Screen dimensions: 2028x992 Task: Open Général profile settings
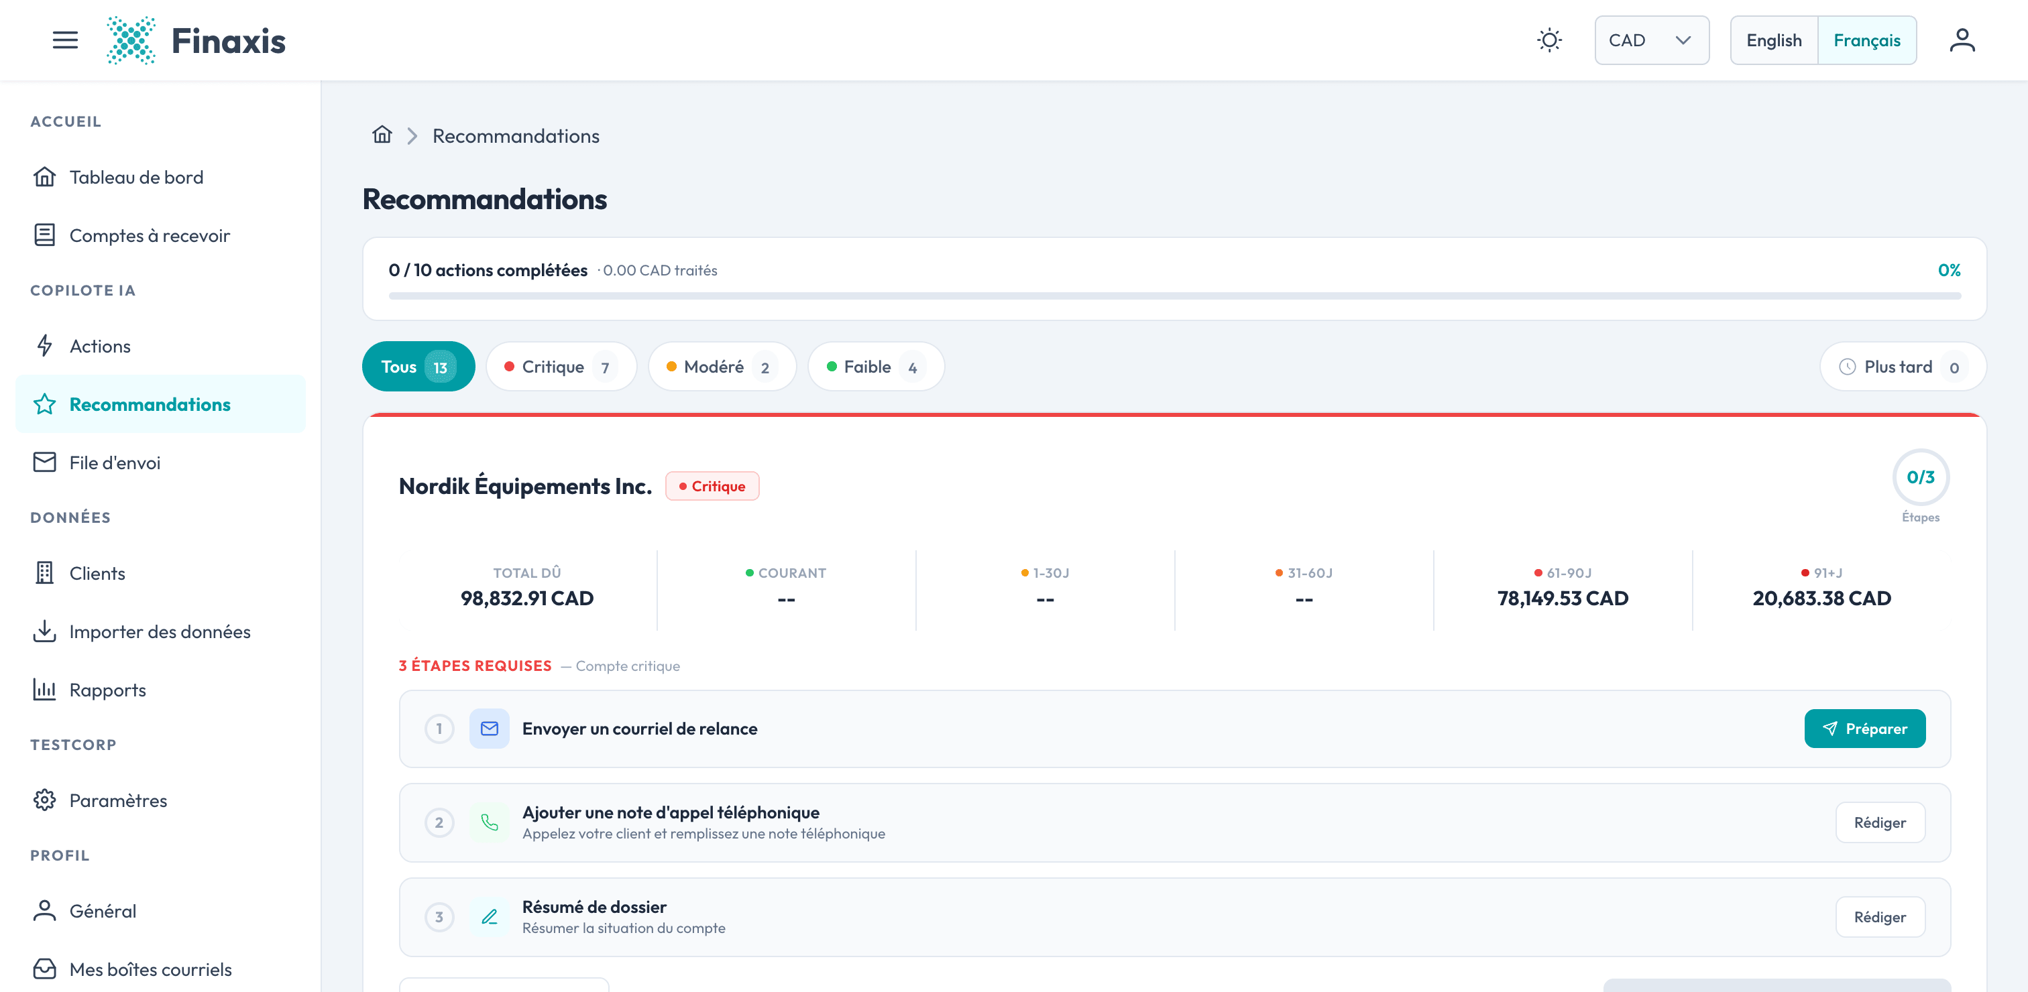coord(160,911)
